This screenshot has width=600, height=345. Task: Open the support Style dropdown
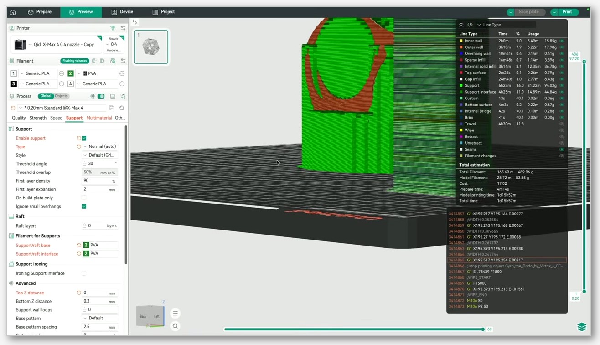tap(100, 155)
